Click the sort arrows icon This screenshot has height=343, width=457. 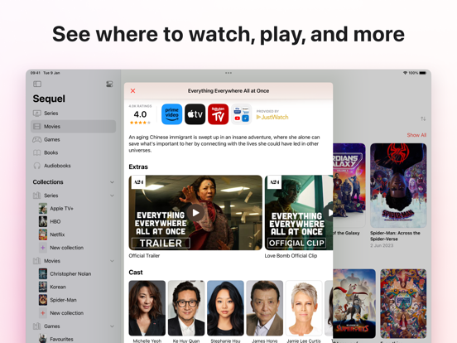(423, 118)
